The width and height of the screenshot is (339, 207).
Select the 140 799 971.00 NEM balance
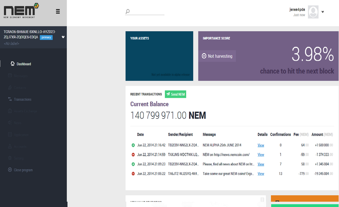click(168, 115)
